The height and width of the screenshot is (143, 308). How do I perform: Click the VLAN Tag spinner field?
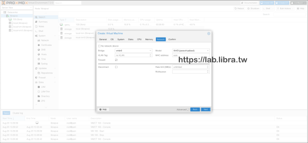pos(133,55)
